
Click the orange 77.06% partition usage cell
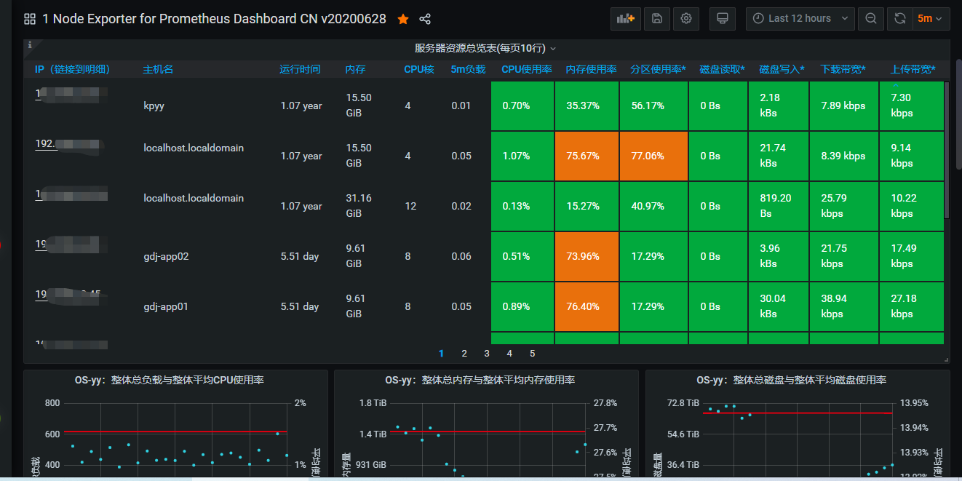point(653,156)
